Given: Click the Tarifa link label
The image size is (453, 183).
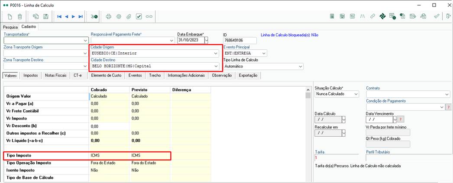Looking at the screenshot, I should click(319, 152).
